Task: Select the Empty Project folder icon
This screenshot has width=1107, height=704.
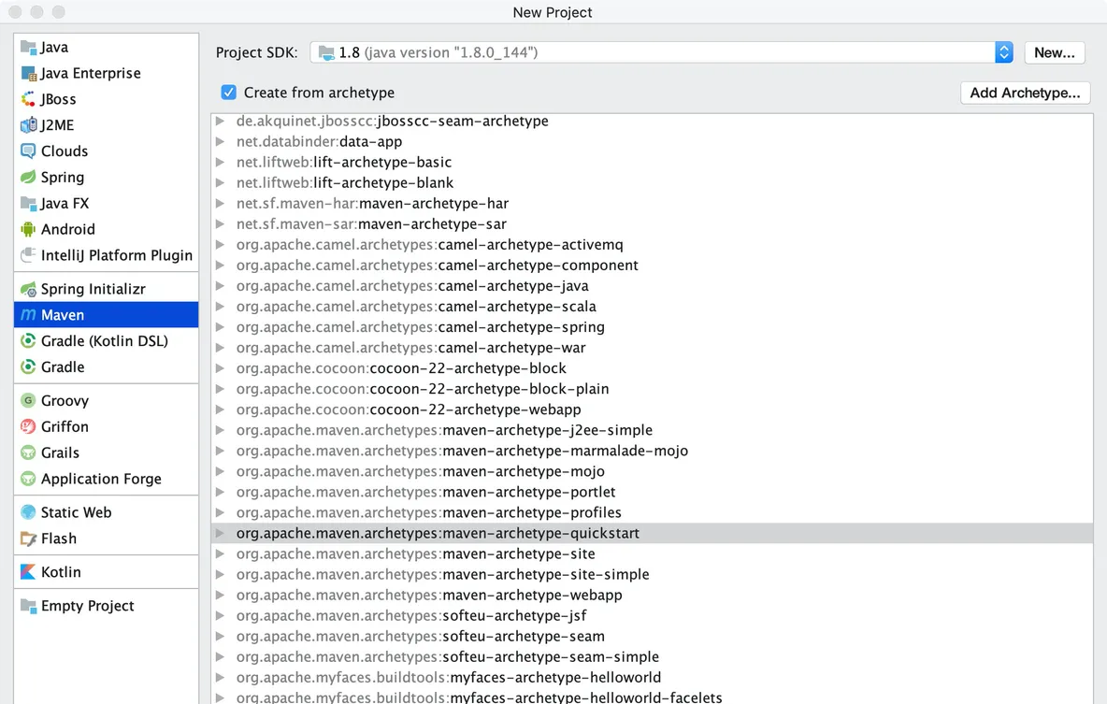Action: [28, 606]
